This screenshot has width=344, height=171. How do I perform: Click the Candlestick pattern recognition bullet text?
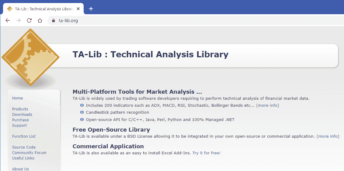pyautogui.click(x=117, y=112)
